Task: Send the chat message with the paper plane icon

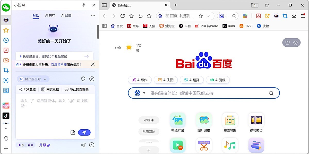Action: tap(84, 132)
